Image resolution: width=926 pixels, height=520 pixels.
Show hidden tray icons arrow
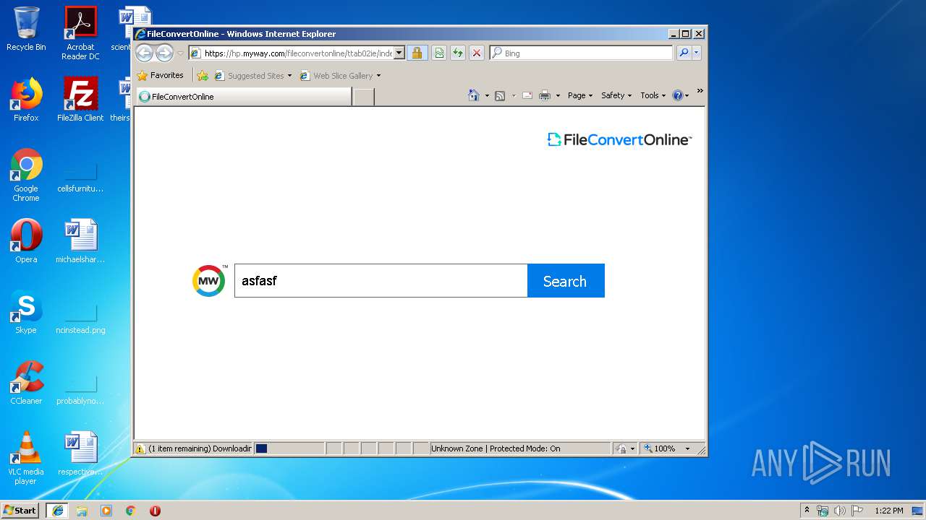pyautogui.click(x=807, y=511)
